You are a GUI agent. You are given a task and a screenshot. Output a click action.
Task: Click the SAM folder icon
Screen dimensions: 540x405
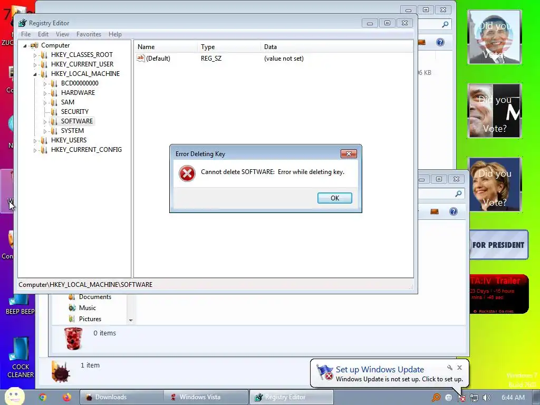pyautogui.click(x=54, y=102)
